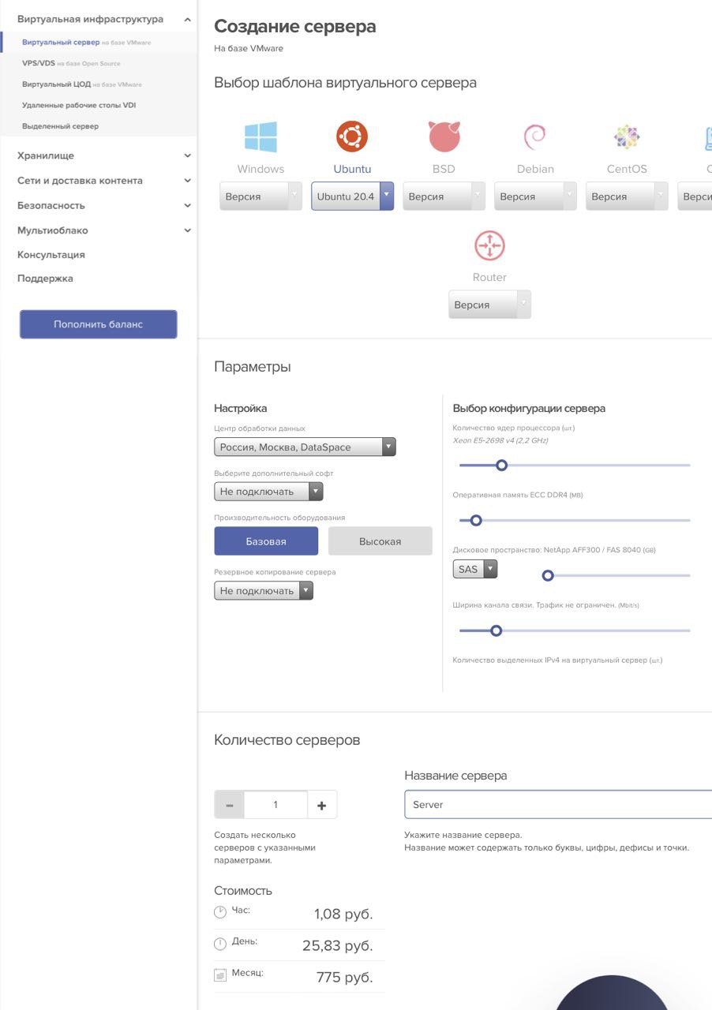
Task: Open the additional software dropdown
Action: [x=268, y=492]
